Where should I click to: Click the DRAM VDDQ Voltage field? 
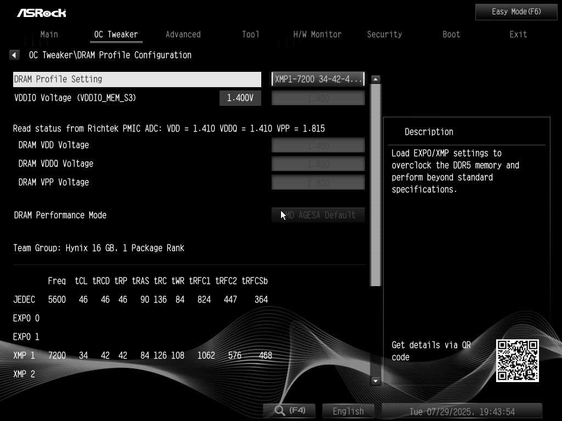[x=318, y=163]
